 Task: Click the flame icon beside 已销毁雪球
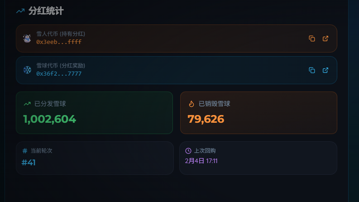[x=191, y=104]
